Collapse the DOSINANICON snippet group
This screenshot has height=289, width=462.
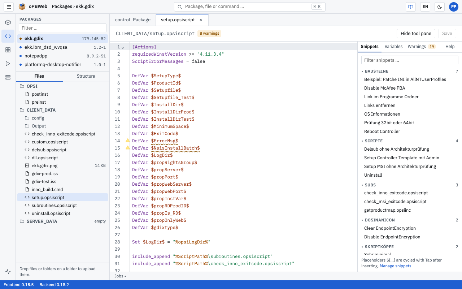[x=410, y=220]
